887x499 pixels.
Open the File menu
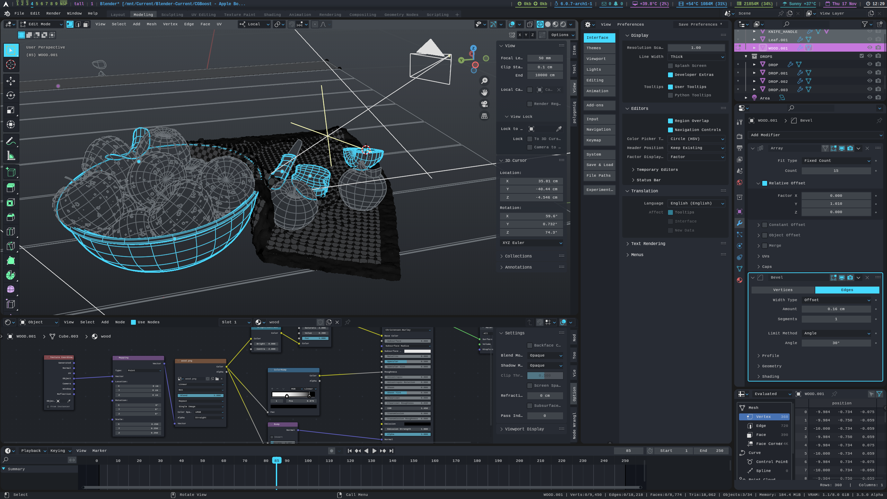[x=19, y=13]
